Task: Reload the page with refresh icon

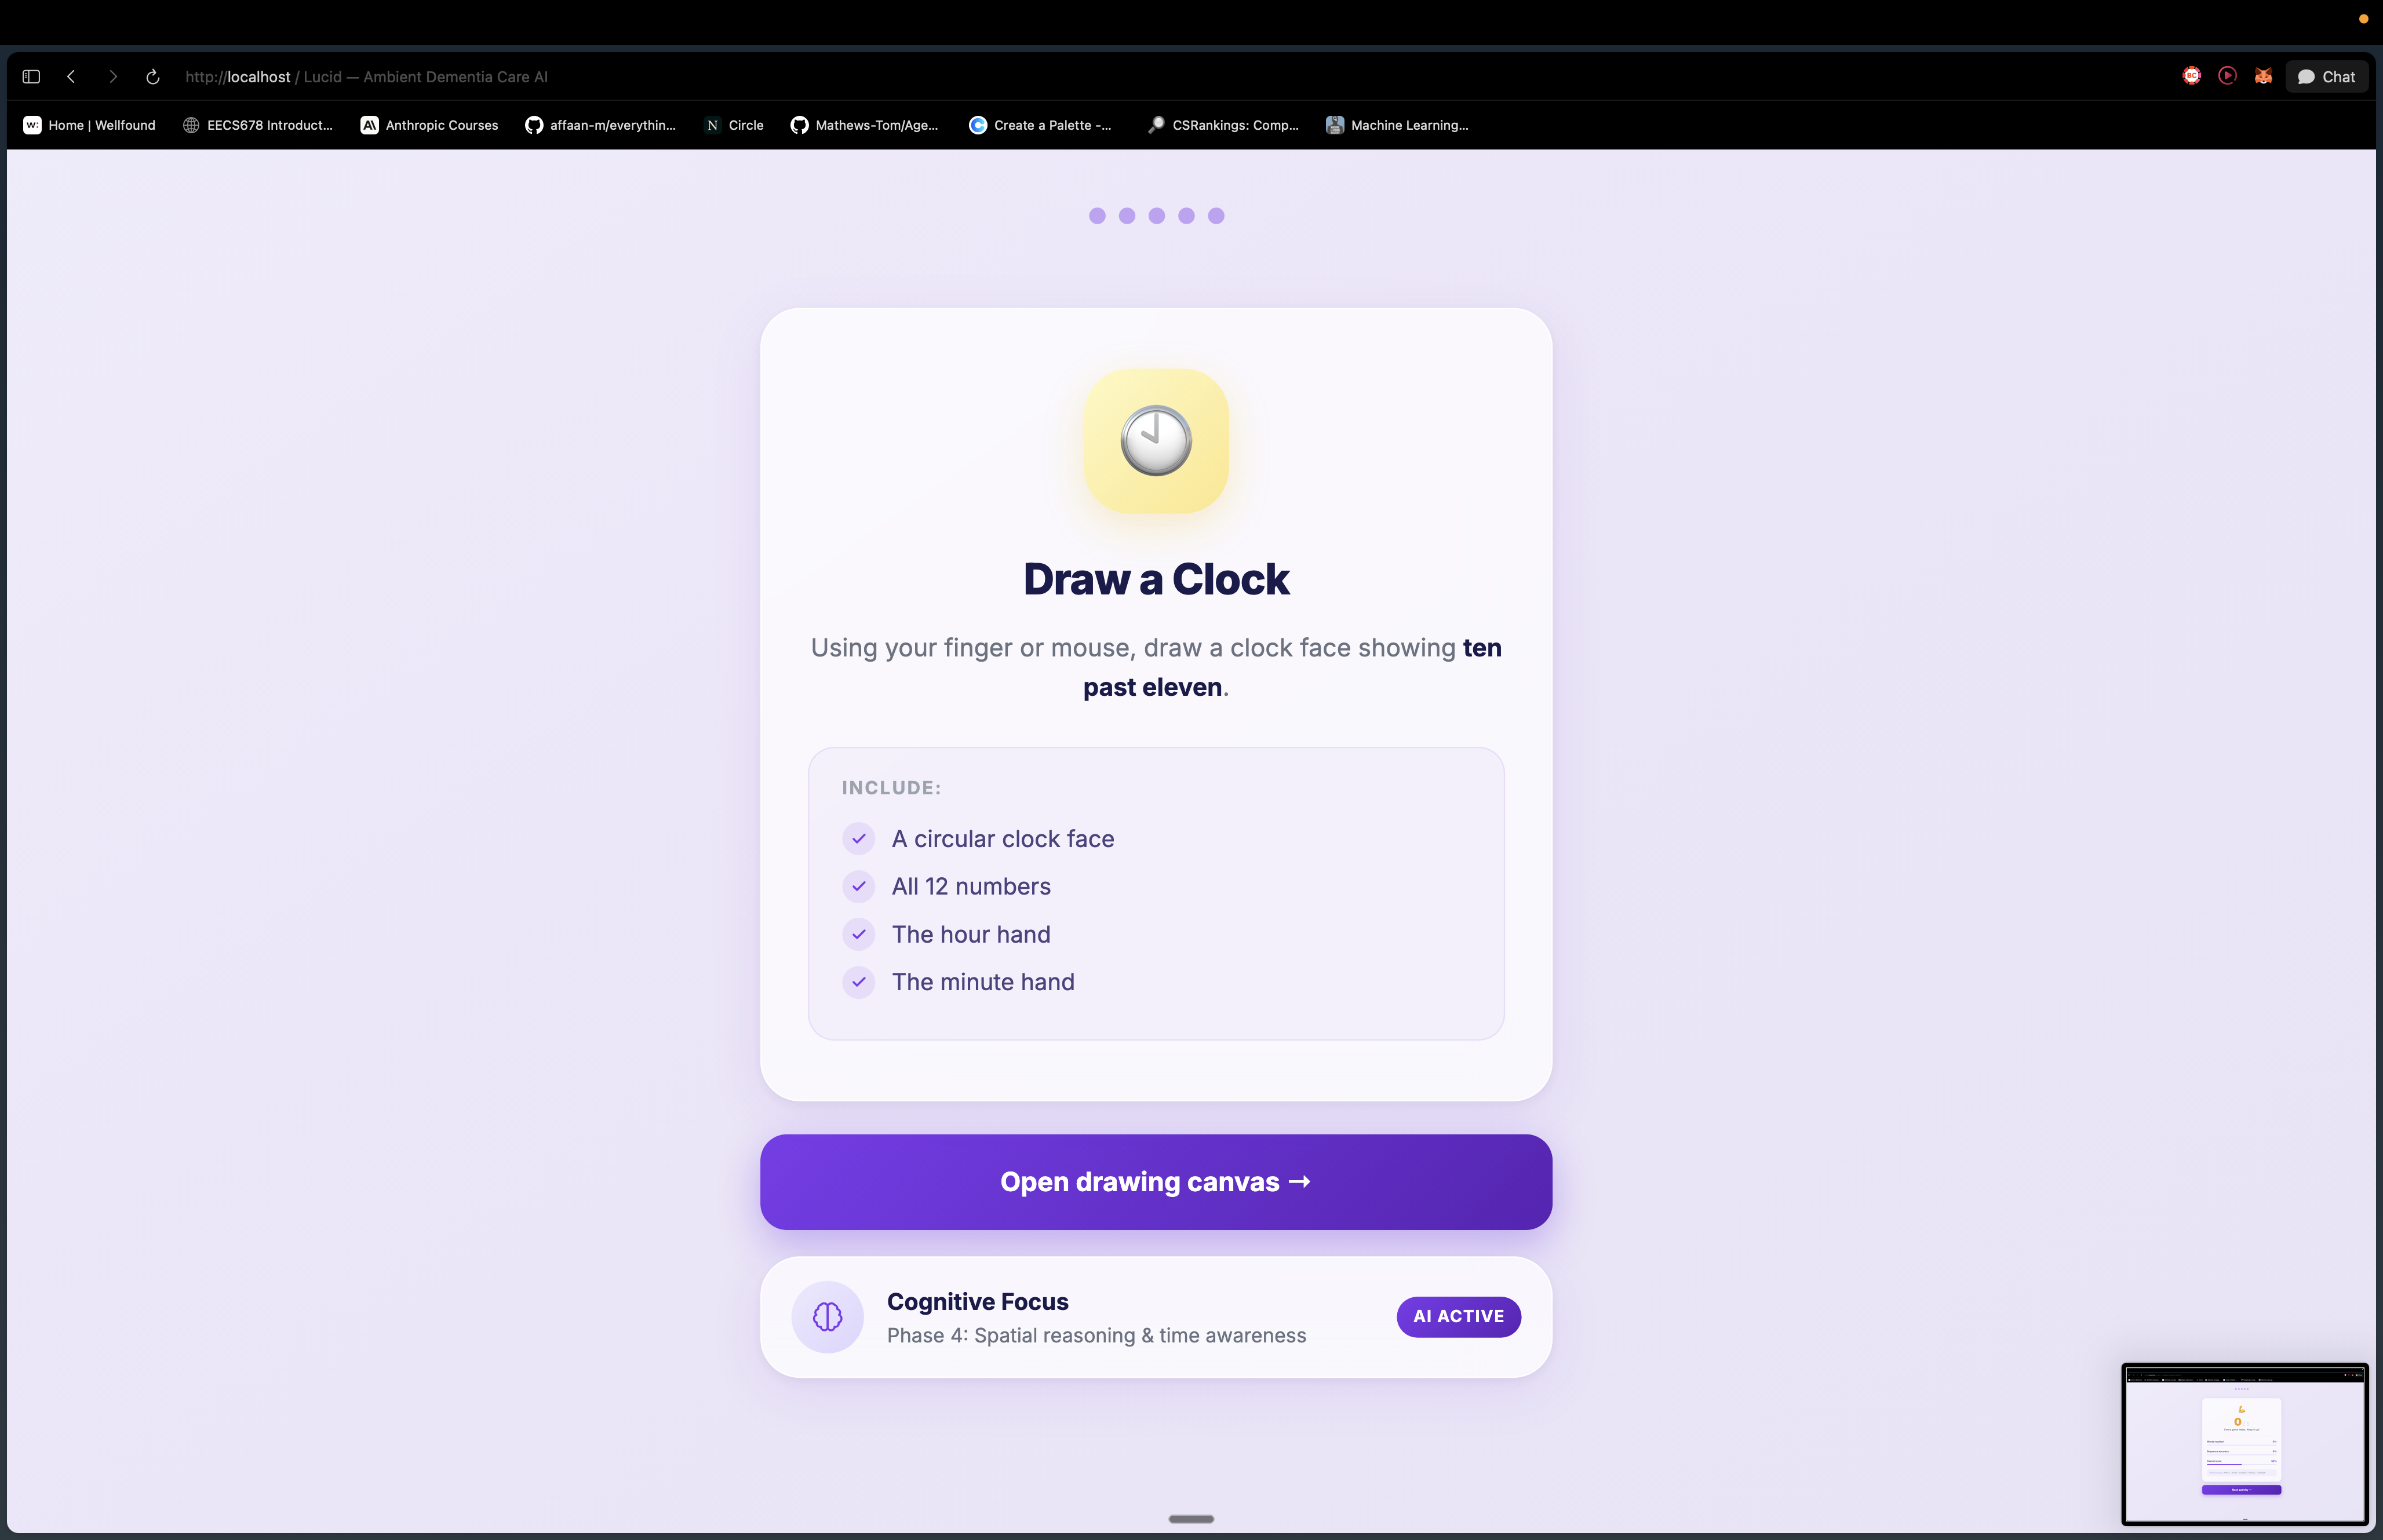Action: pos(153,77)
